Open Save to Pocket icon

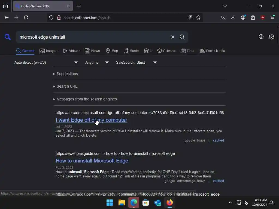(223, 17)
